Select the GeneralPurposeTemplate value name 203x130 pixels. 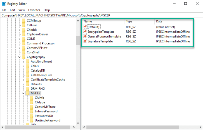click(104, 37)
